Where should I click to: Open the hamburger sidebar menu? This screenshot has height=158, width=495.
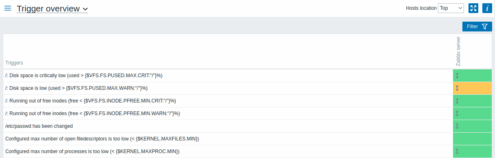pos(8,8)
